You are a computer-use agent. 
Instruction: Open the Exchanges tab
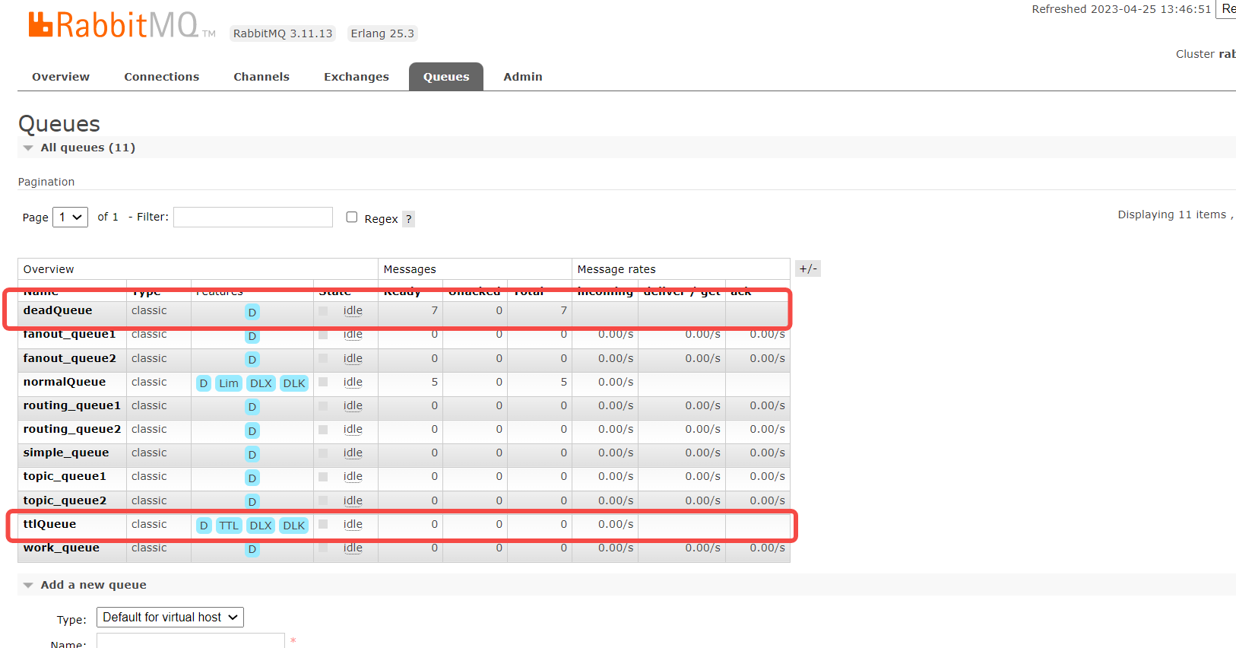pos(357,77)
